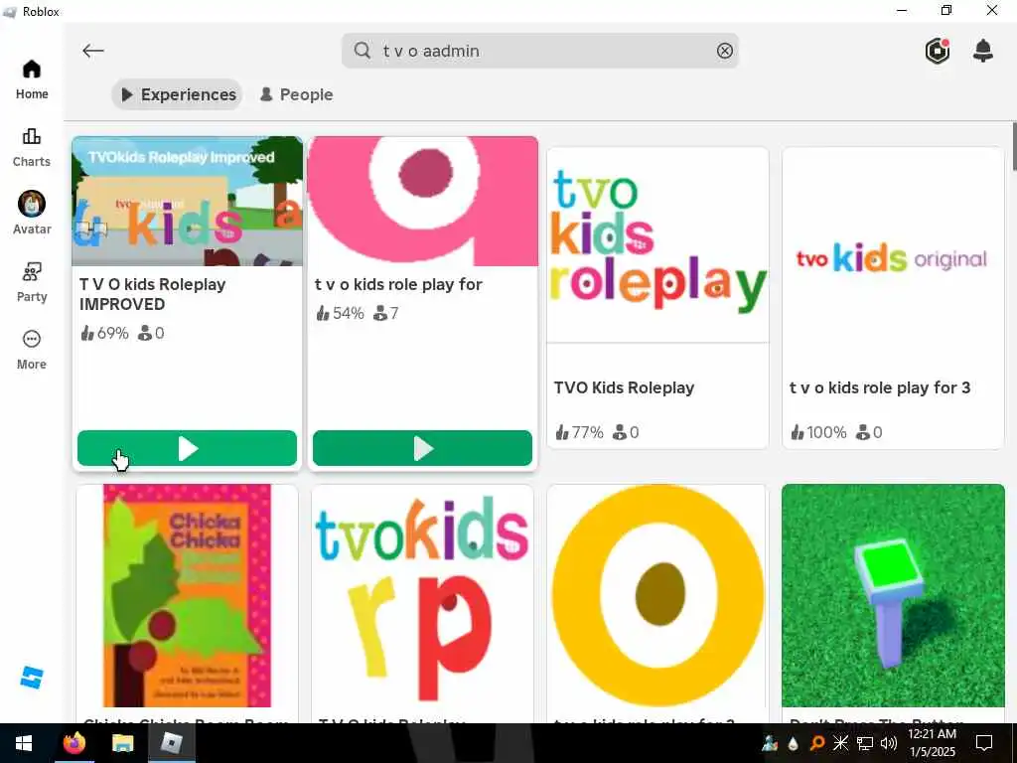Open the notifications bell

983,51
